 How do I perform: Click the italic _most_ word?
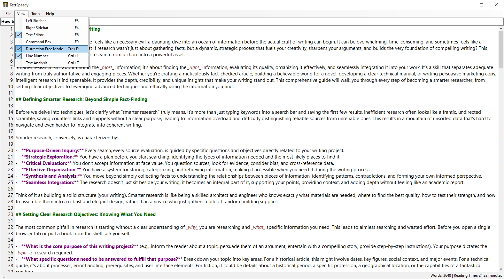click(x=107, y=67)
